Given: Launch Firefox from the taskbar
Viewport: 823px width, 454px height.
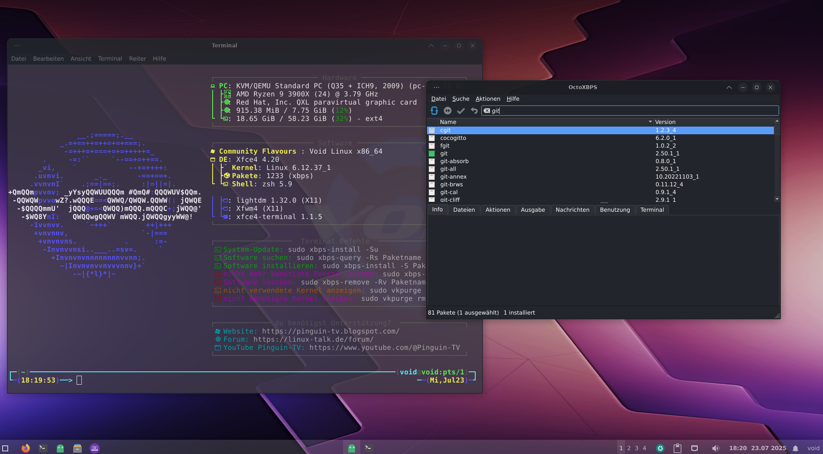Looking at the screenshot, I should [x=26, y=448].
